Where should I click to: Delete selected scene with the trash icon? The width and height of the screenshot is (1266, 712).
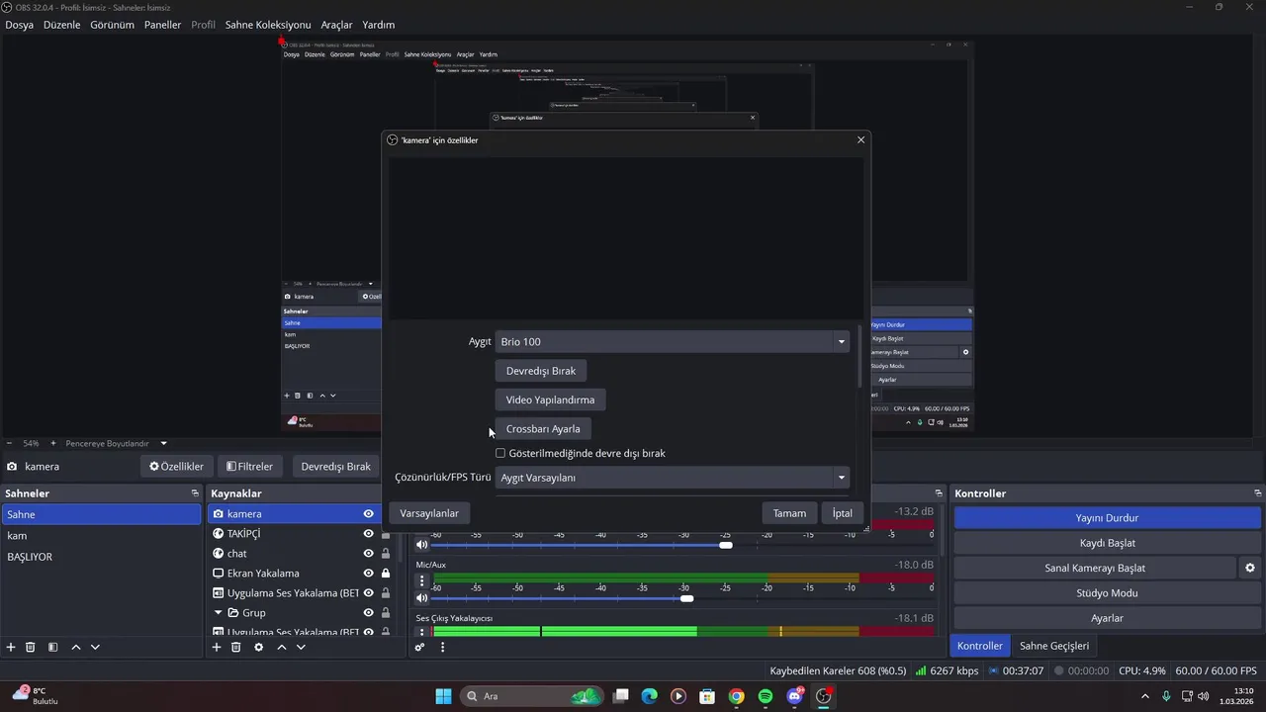pyautogui.click(x=31, y=647)
